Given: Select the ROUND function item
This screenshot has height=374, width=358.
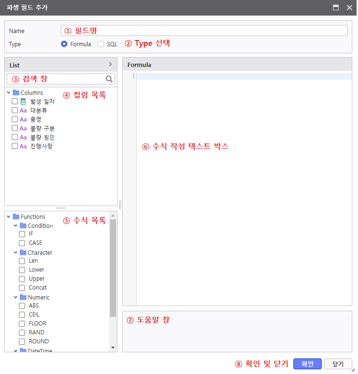Looking at the screenshot, I should [39, 341].
